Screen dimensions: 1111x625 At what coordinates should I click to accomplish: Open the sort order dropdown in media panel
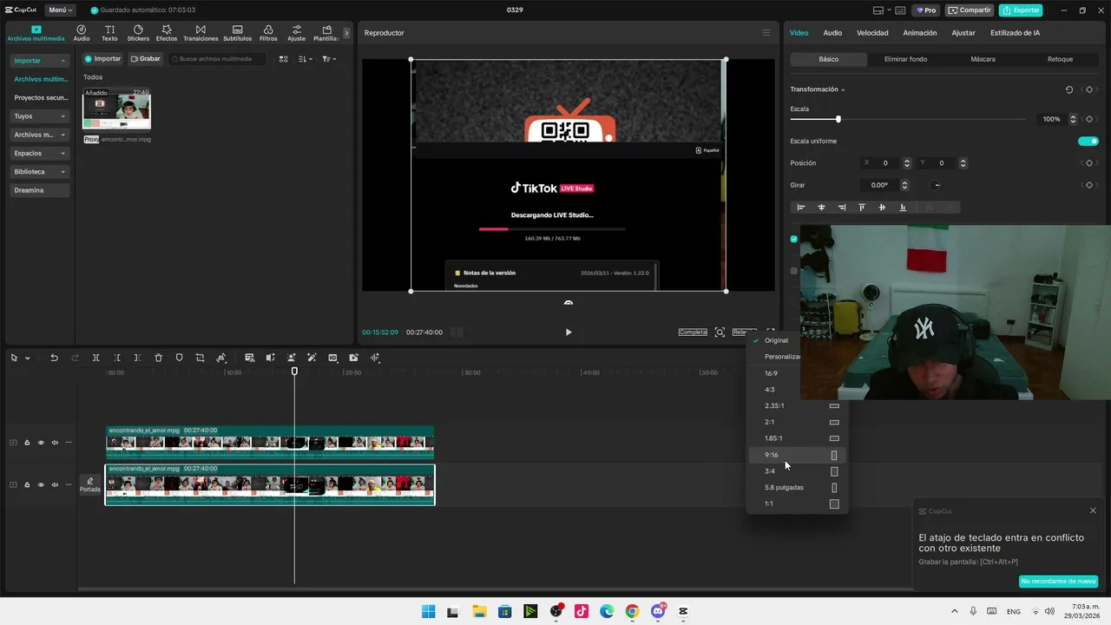click(305, 59)
